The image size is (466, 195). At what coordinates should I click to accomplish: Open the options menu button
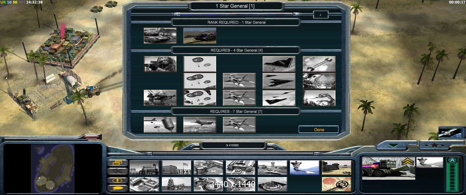click(x=117, y=163)
